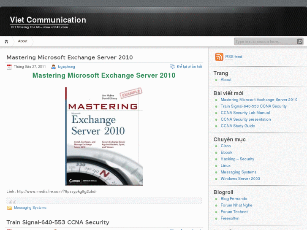
Task: Open the orange RSS feed icon
Action: pos(219,57)
